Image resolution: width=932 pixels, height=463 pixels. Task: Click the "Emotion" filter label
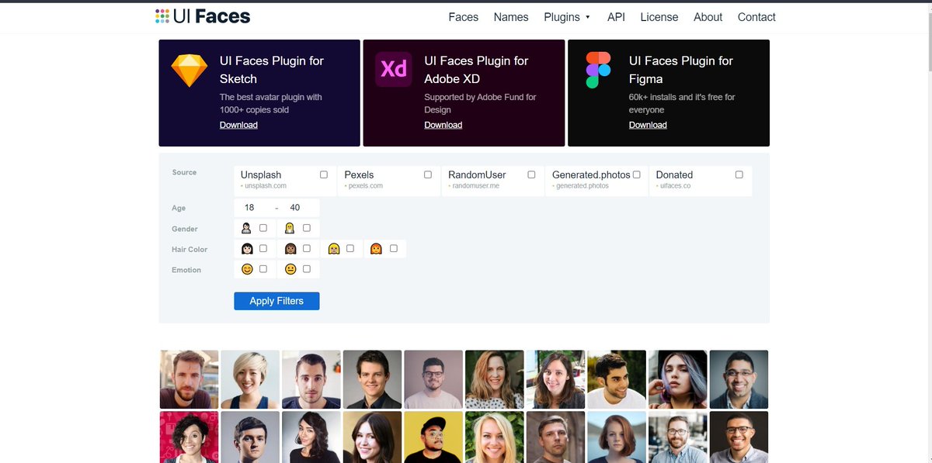tap(186, 270)
